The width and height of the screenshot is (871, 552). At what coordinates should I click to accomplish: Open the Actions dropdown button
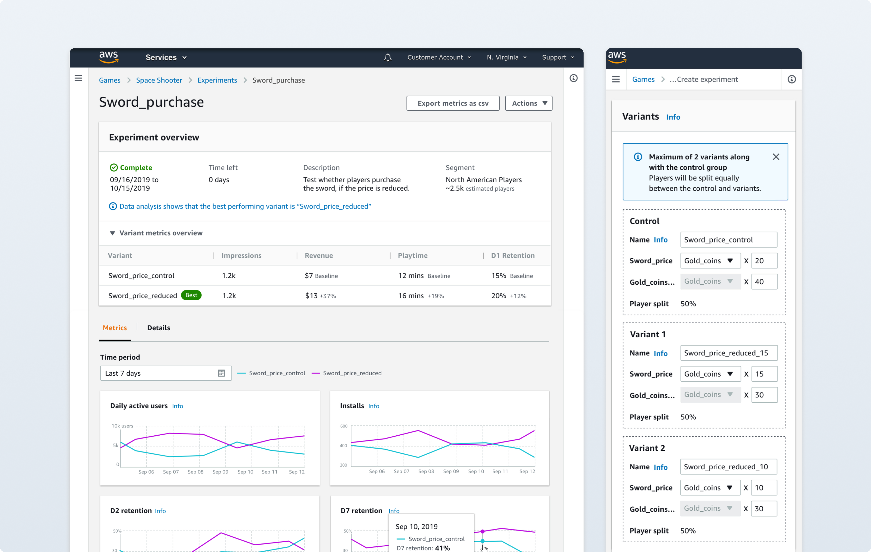(x=528, y=103)
